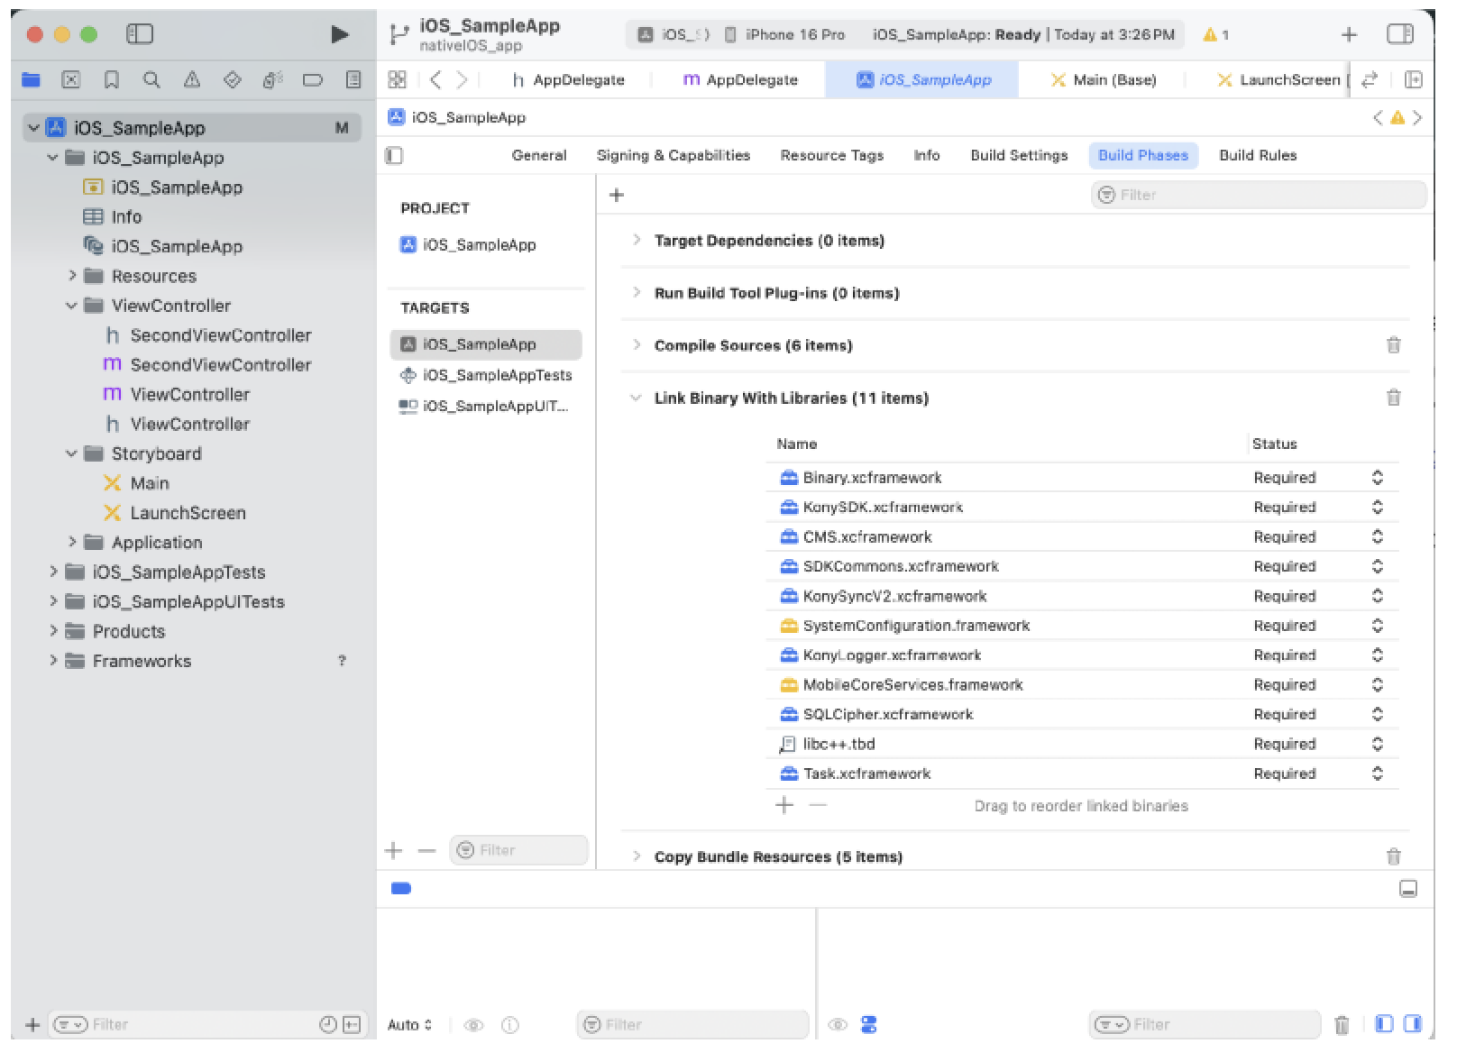Open the Source Control navigator
The width and height of the screenshot is (1457, 1062).
pyautogui.click(x=71, y=80)
